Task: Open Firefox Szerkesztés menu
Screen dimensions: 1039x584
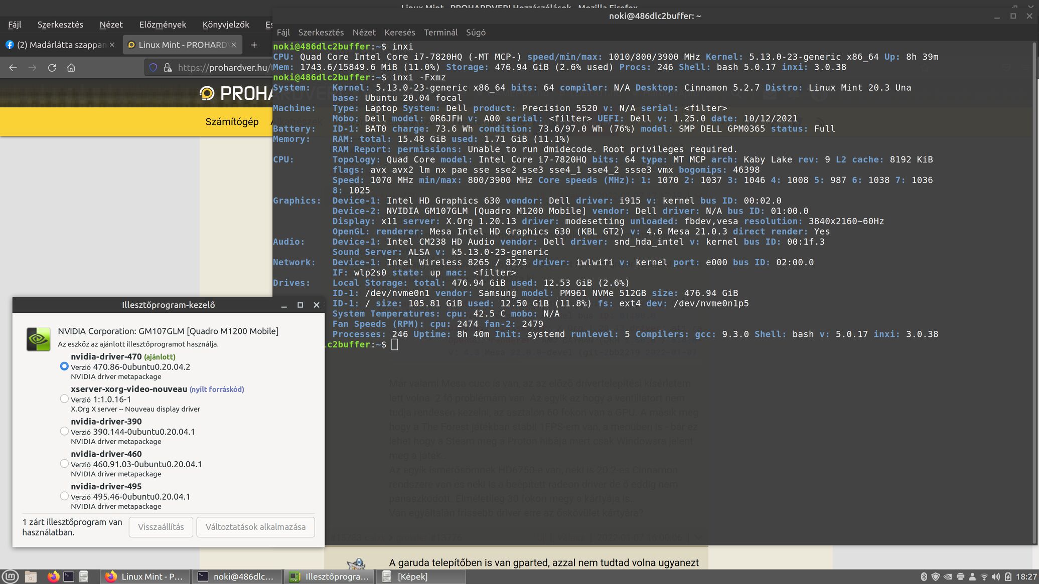Action: (60, 25)
